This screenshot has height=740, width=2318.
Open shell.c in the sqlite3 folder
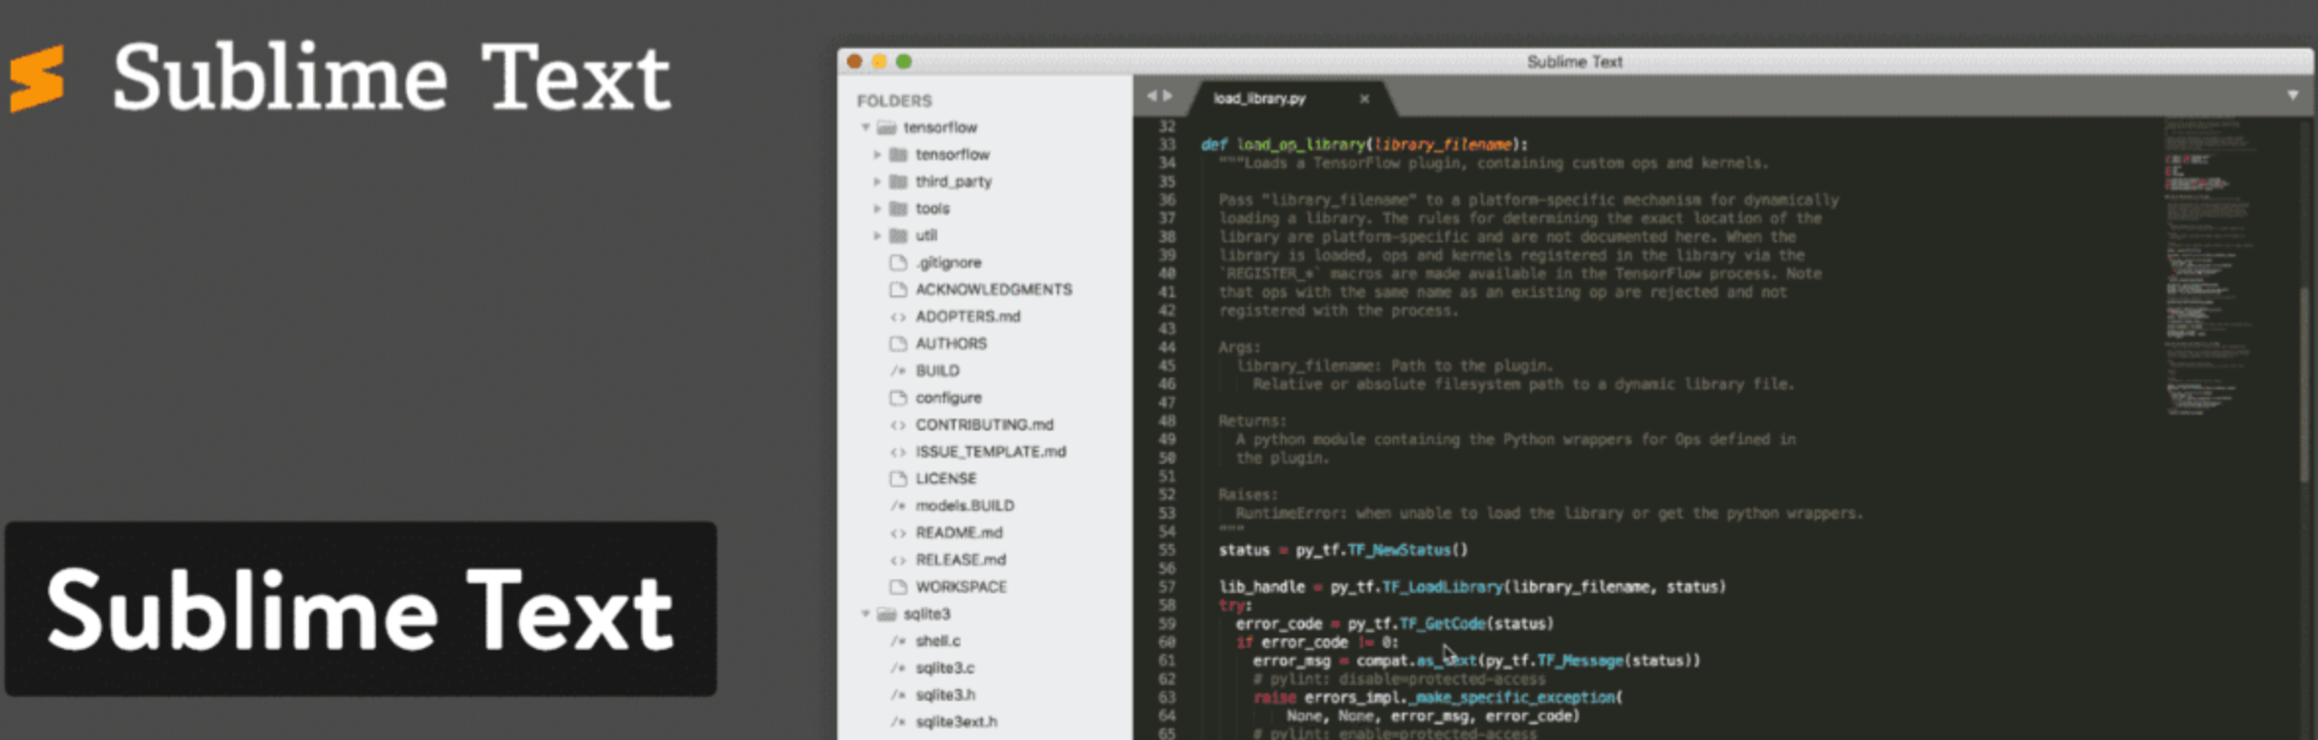coord(937,641)
